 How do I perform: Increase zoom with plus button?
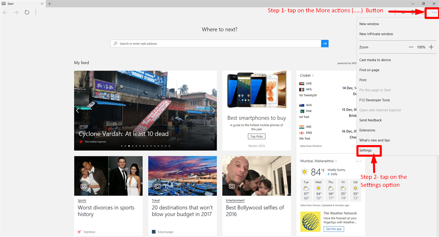(x=431, y=47)
